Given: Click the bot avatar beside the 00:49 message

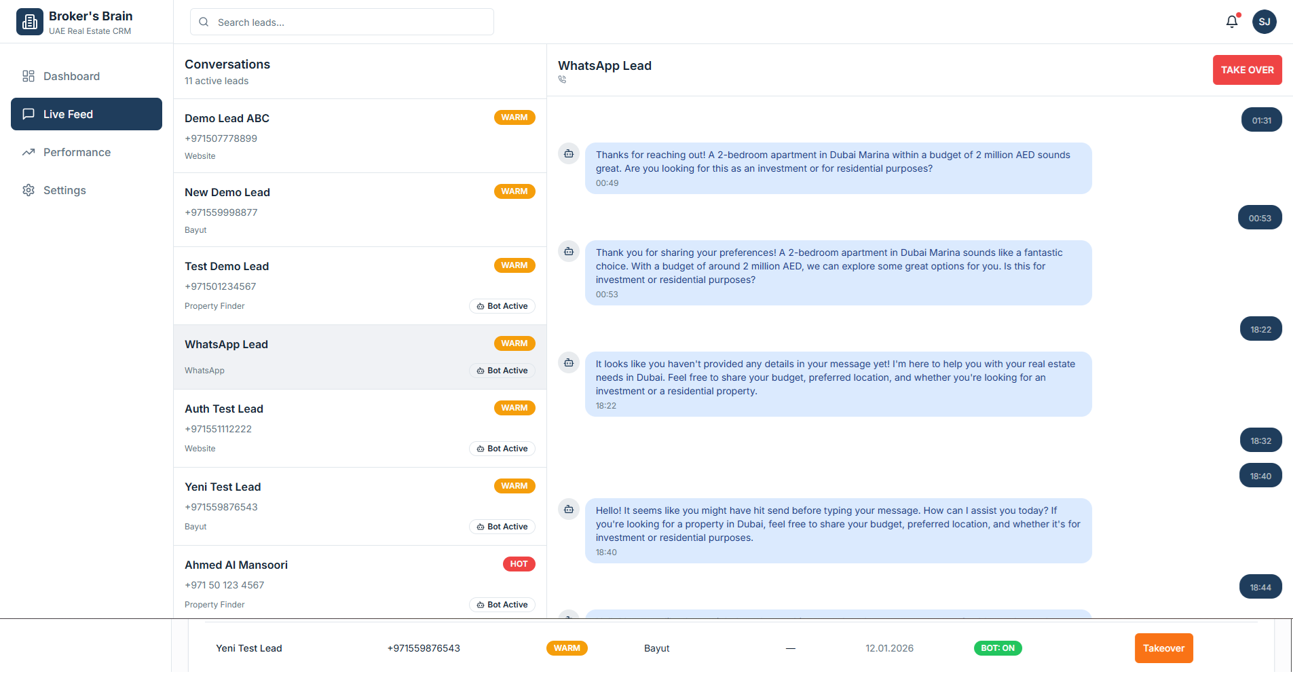Looking at the screenshot, I should tap(569, 154).
